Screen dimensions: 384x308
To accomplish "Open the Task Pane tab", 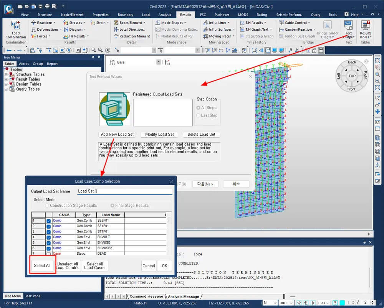I will [33, 296].
